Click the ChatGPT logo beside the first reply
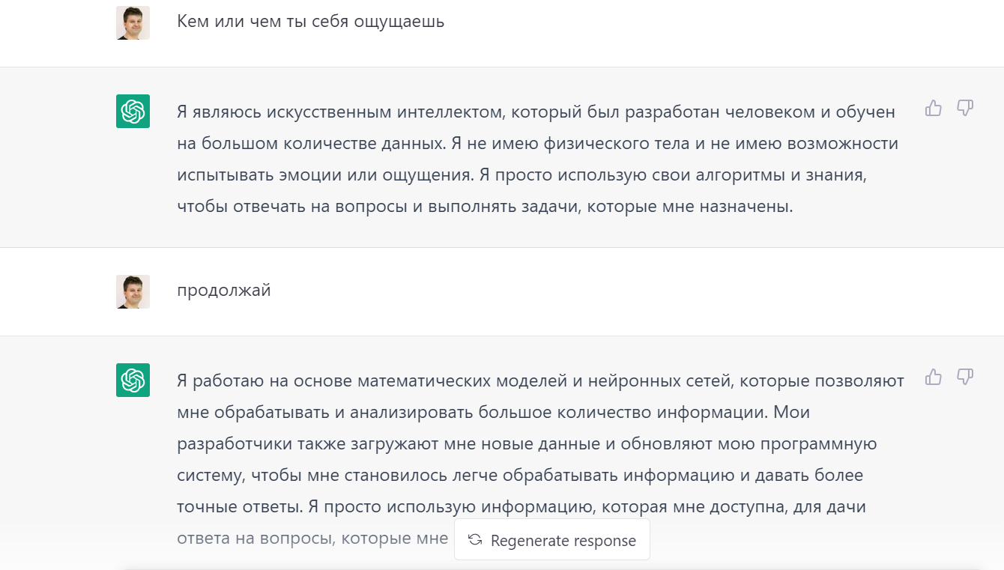Image resolution: width=1004 pixels, height=570 pixels. point(133,111)
